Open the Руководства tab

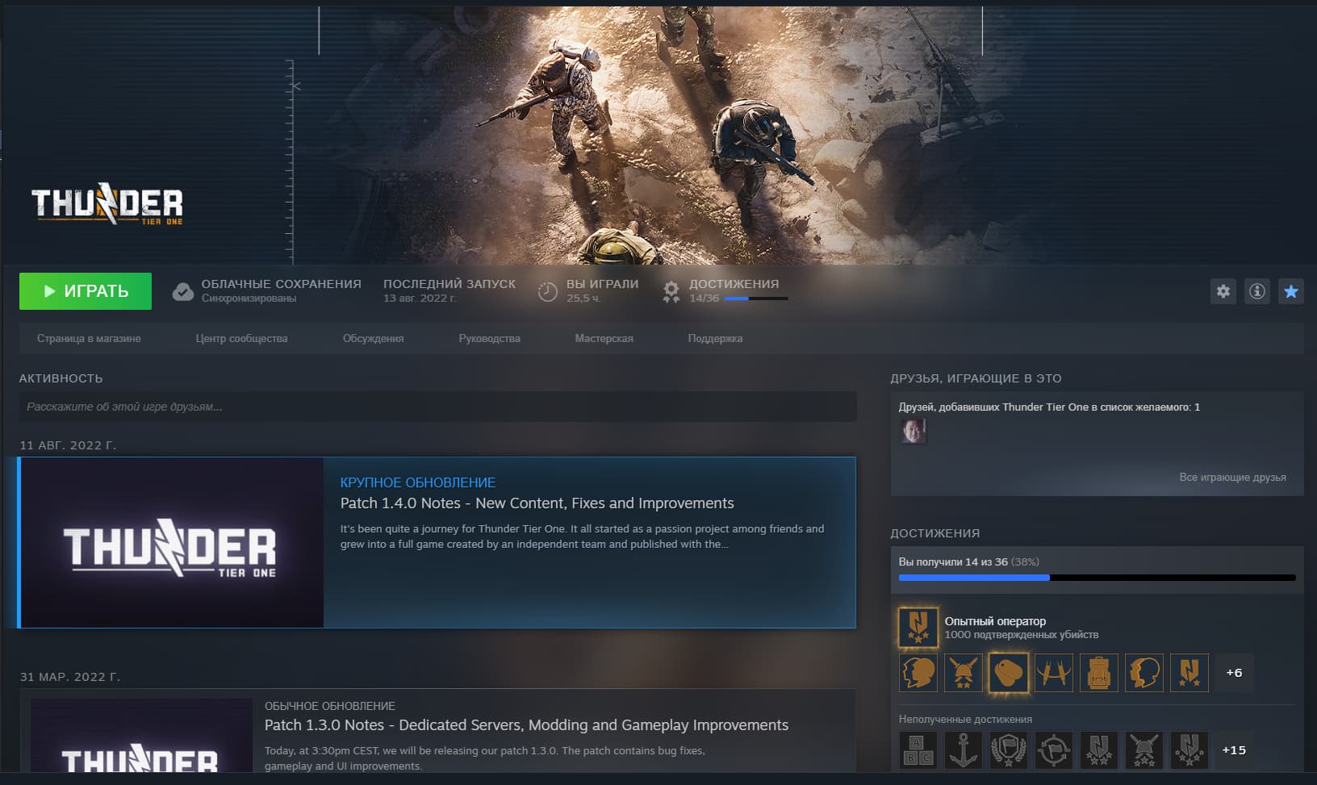pyautogui.click(x=489, y=339)
